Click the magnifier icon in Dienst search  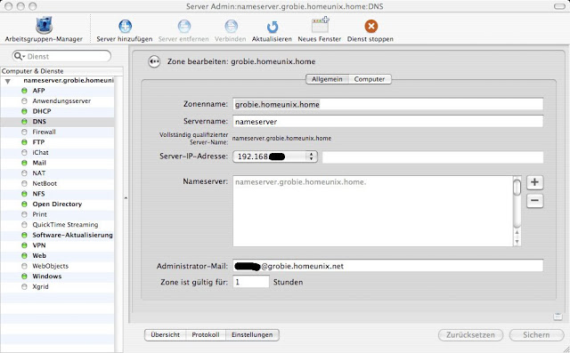point(19,56)
